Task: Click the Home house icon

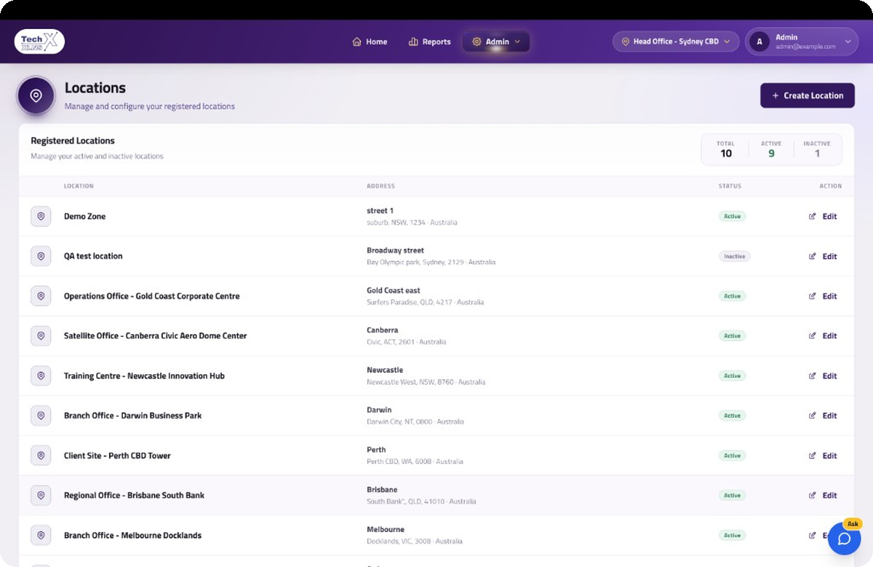Action: tap(356, 41)
